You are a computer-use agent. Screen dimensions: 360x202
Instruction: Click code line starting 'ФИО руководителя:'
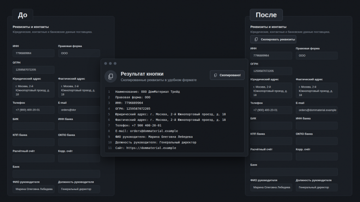pos(154,137)
